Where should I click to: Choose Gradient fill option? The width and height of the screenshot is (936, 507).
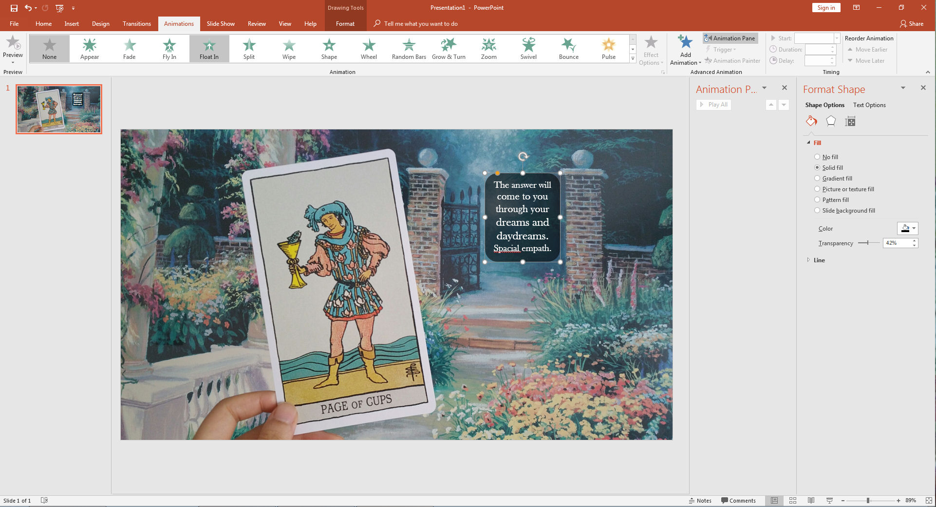click(x=817, y=178)
